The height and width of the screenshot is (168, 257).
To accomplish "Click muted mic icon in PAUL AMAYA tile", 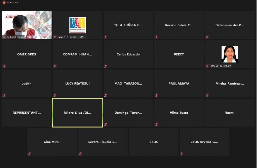I will coord(156,95).
